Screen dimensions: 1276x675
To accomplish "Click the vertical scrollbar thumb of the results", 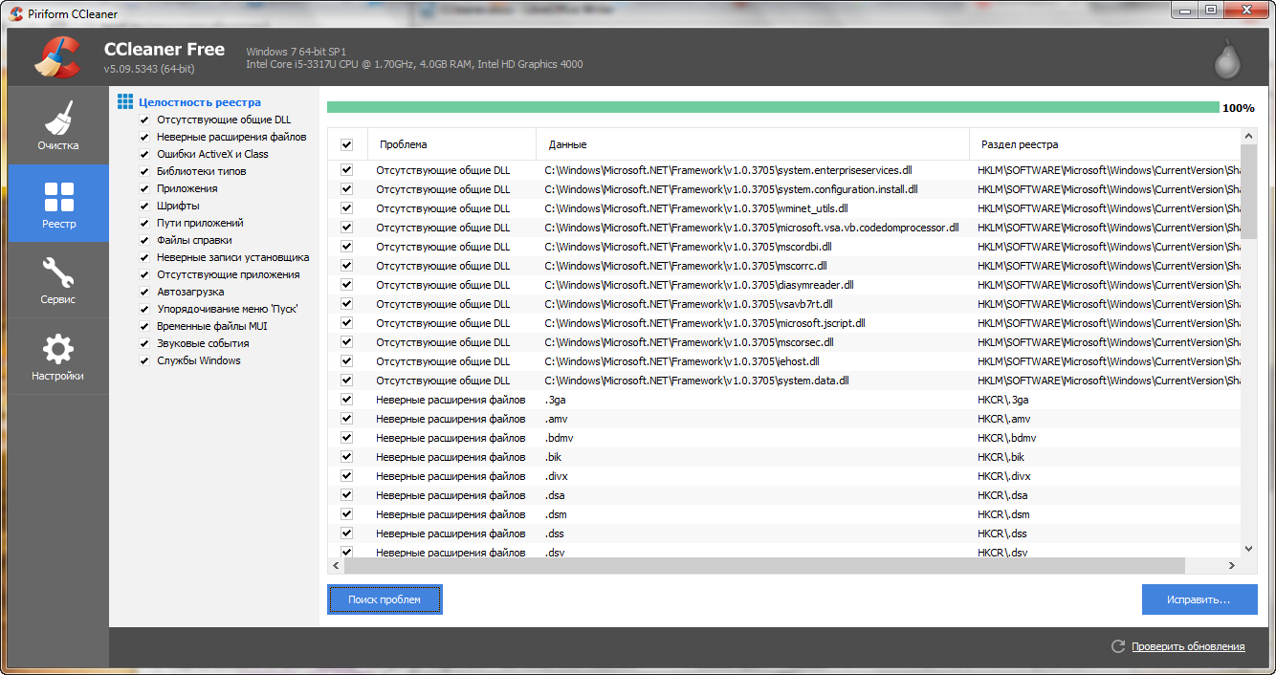I will coord(1248,191).
